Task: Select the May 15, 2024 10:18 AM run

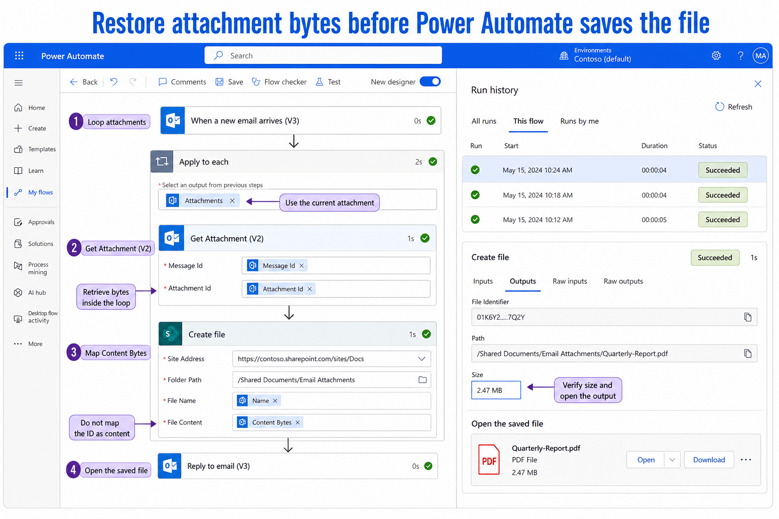Action: coord(614,195)
